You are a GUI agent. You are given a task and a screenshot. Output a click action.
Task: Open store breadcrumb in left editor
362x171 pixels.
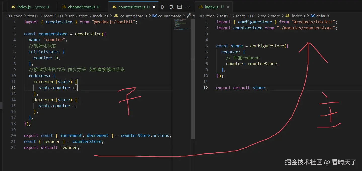pos(83,16)
